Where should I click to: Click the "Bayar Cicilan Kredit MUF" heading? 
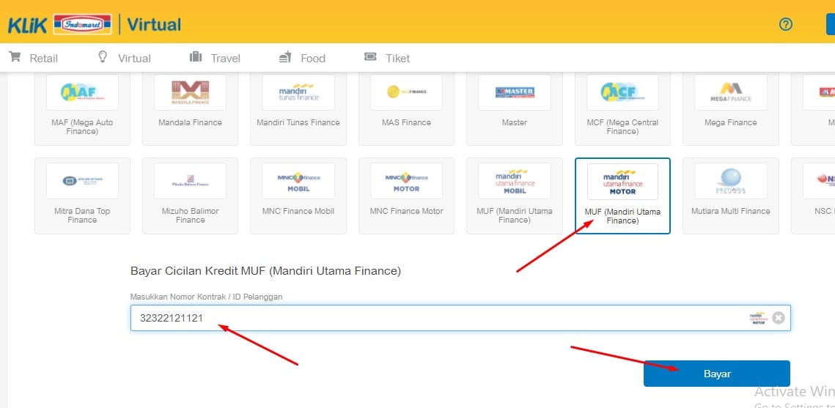(265, 271)
